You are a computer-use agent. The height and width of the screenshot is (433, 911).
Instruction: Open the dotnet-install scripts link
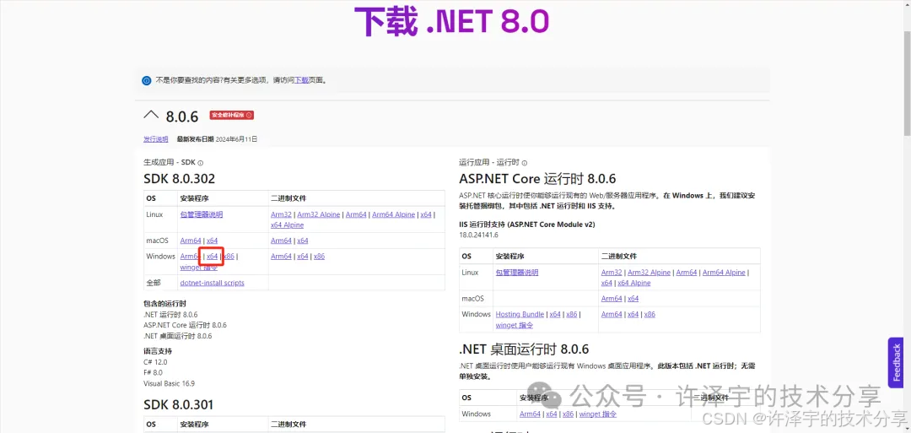click(212, 283)
